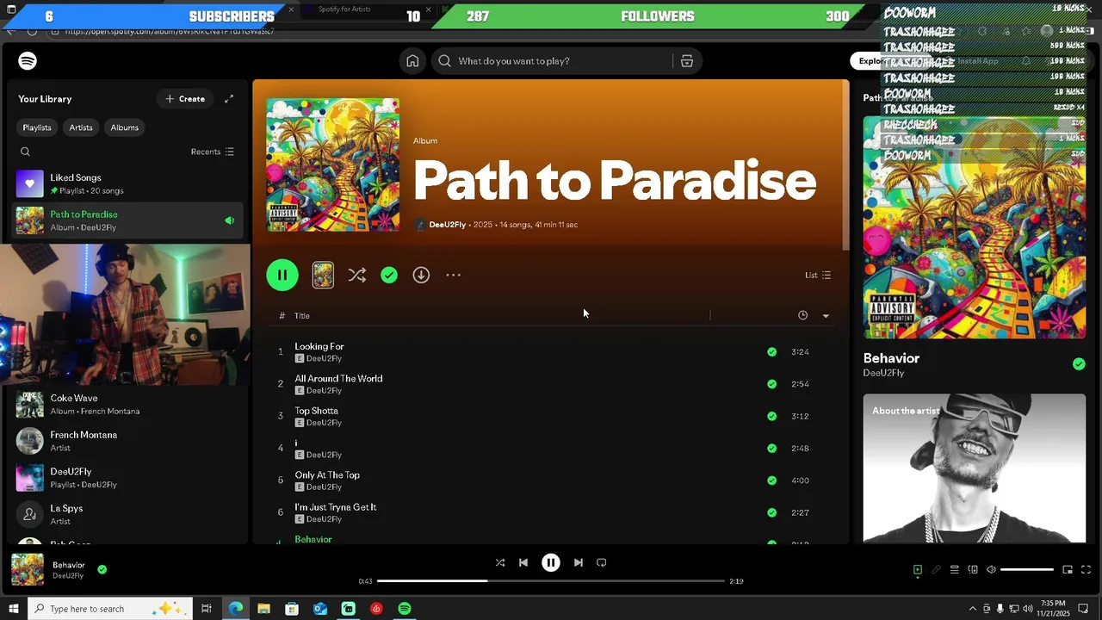The image size is (1102, 620).
Task: Open the play Queue icon
Action: pos(954,569)
